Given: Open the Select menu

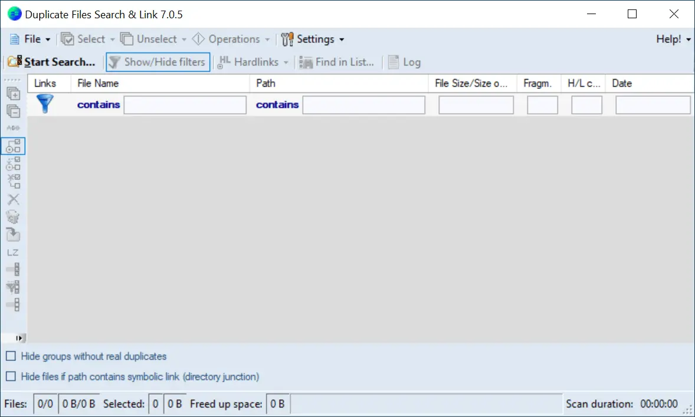Looking at the screenshot, I should point(88,39).
